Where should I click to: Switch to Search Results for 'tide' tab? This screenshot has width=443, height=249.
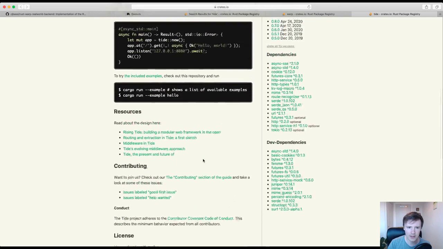coord(221,14)
